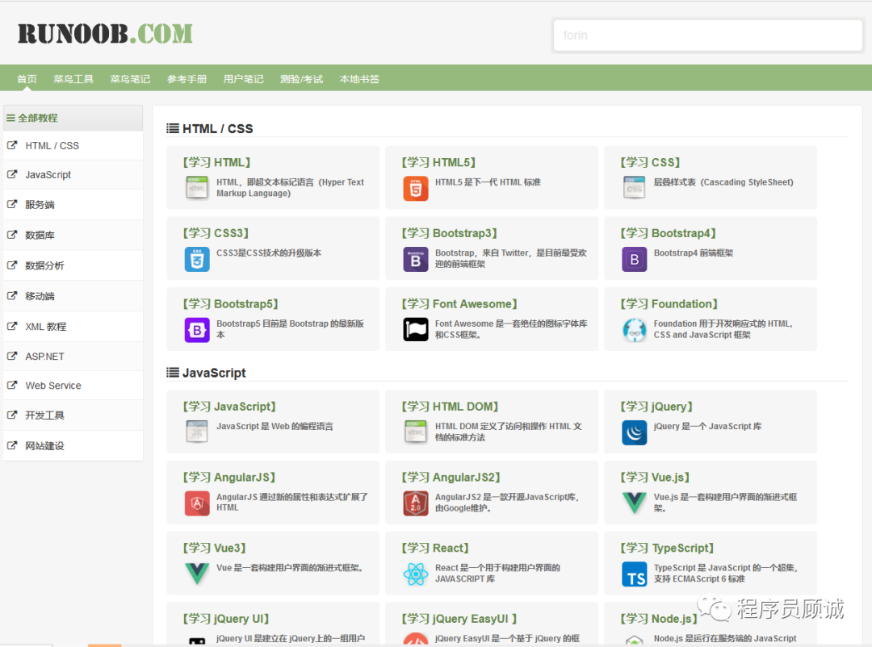
Task: Click the HTML tutorial file icon
Action: click(x=197, y=188)
